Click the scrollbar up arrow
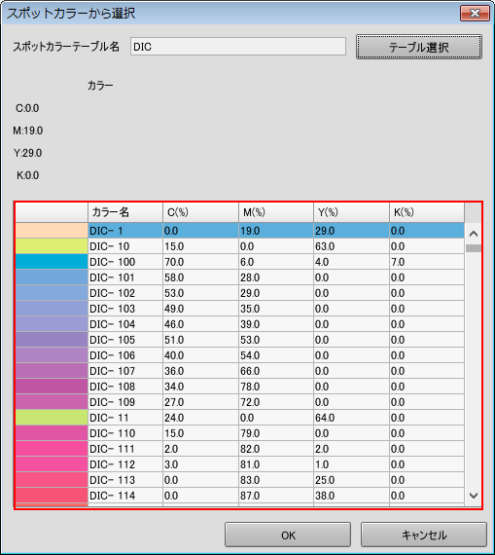 (474, 234)
